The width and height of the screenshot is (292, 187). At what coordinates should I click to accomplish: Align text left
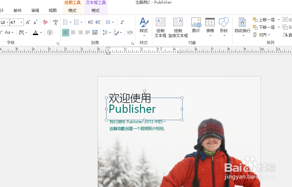66,33
